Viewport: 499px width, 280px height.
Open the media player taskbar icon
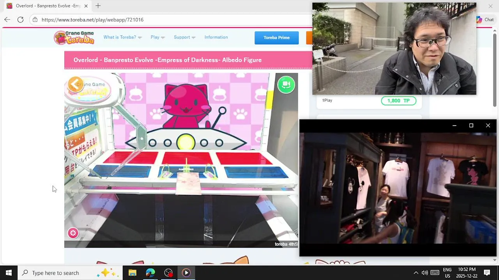pos(186,273)
